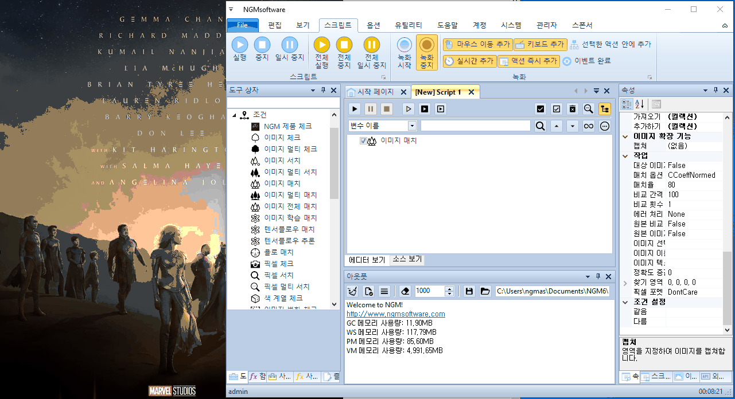Collapse the 조건 tree node
The image size is (735, 399).
click(x=235, y=115)
